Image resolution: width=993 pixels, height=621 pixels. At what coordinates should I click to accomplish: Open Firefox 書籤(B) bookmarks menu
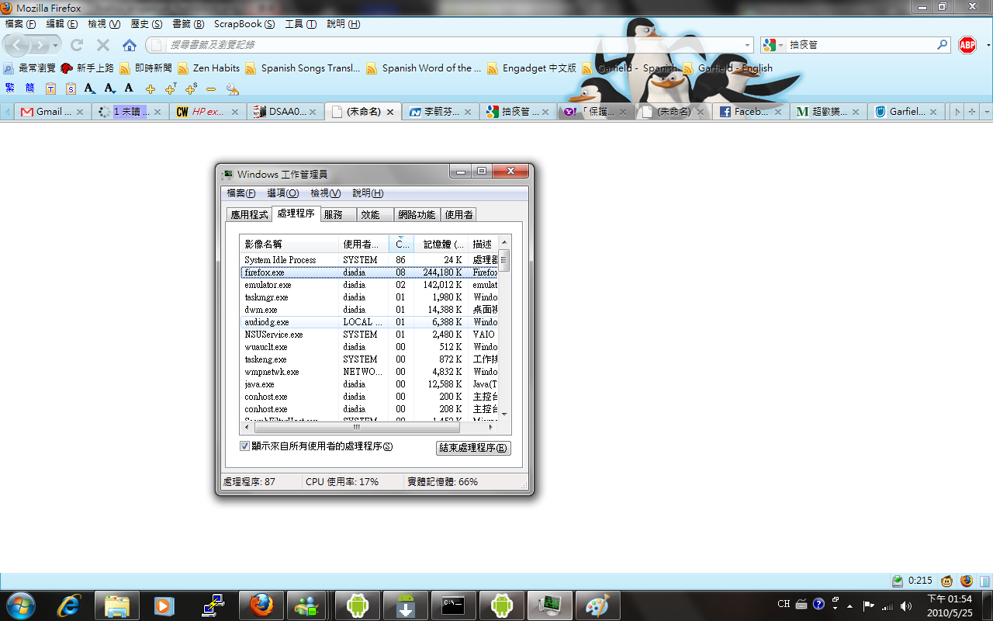(x=189, y=24)
